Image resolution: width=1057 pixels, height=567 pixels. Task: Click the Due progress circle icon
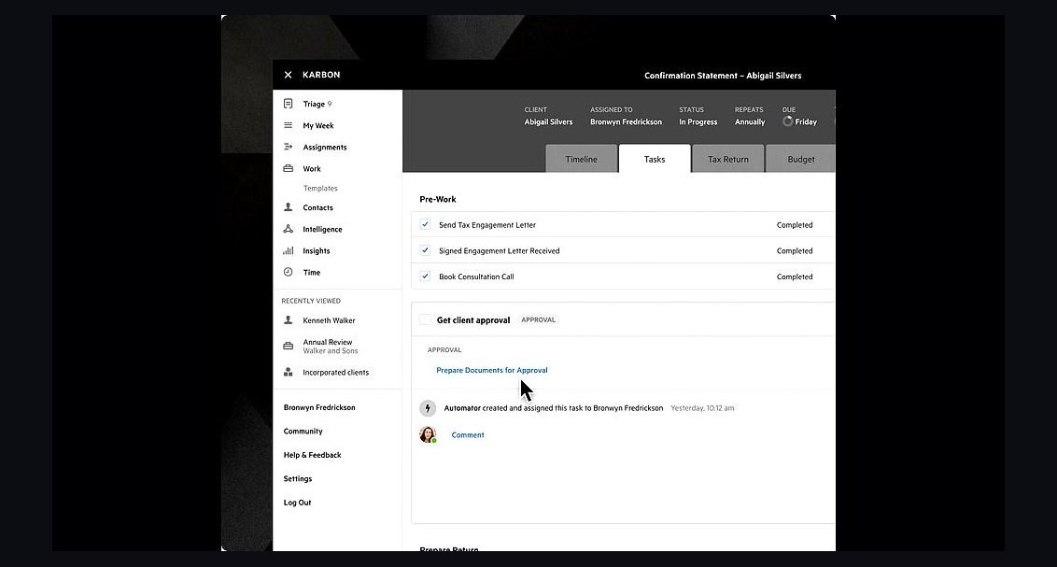[787, 121]
